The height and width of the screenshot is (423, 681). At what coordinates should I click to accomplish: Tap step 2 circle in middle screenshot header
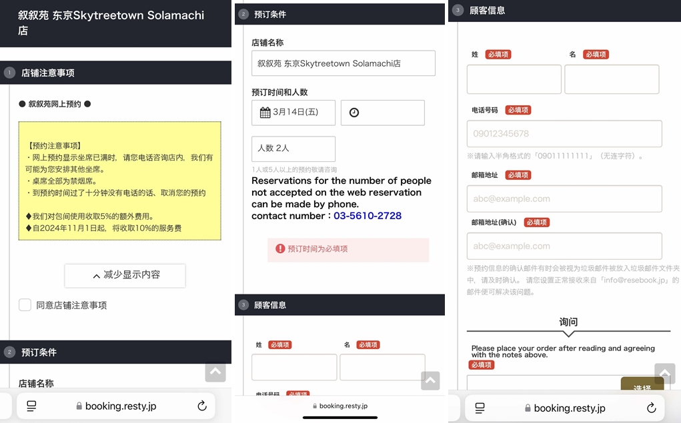243,14
